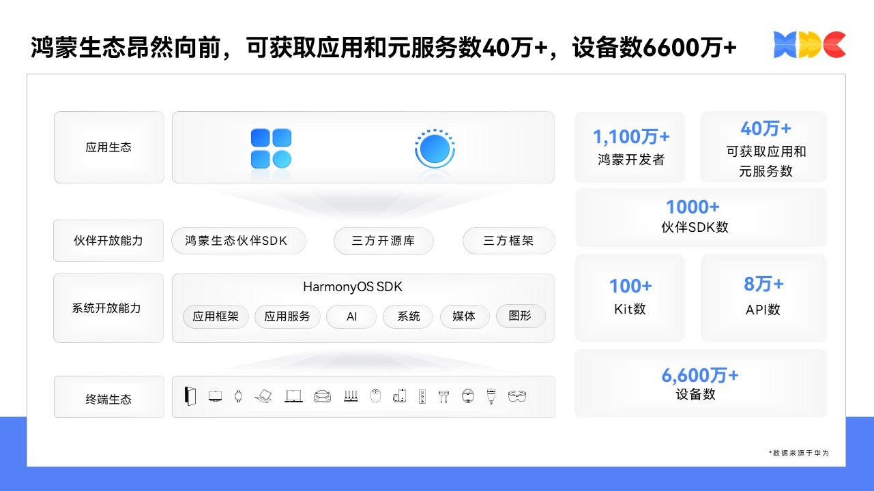Select the router device icon
Viewport: 874px width, 491px height.
[350, 396]
